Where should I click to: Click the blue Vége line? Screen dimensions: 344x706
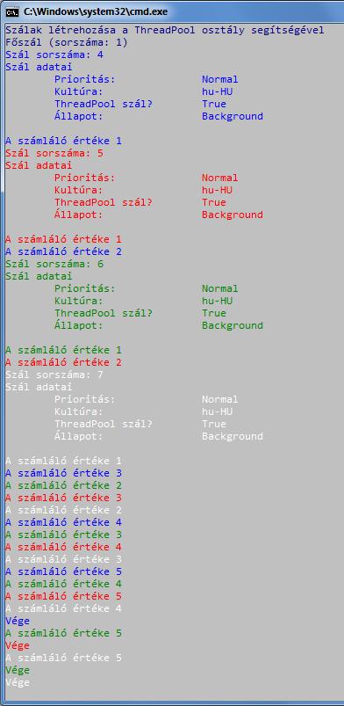point(18,622)
